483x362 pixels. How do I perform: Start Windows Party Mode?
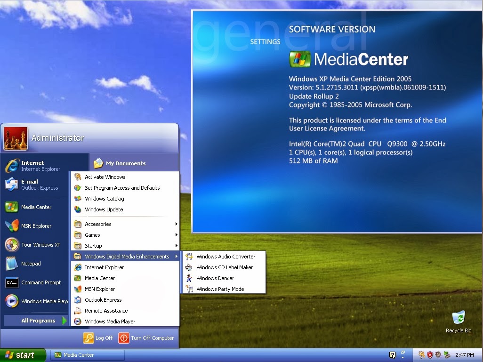[224, 289]
